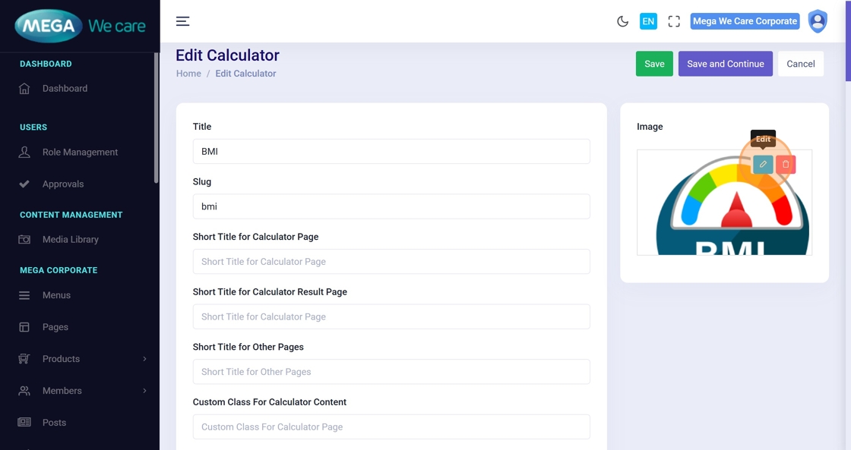
Task: Click the Slug input field
Action: 391,206
